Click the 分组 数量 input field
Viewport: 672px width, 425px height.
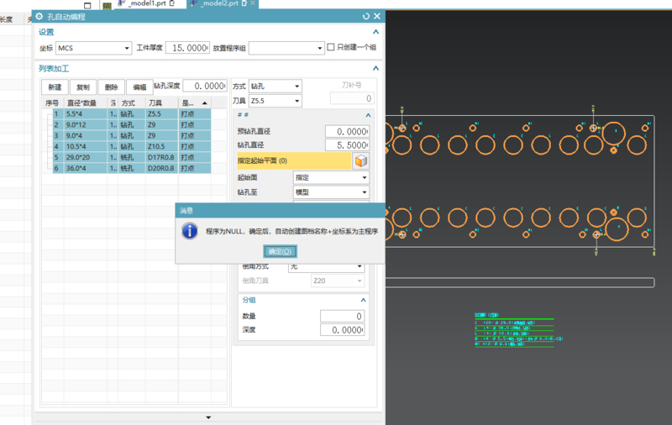pyautogui.click(x=343, y=316)
